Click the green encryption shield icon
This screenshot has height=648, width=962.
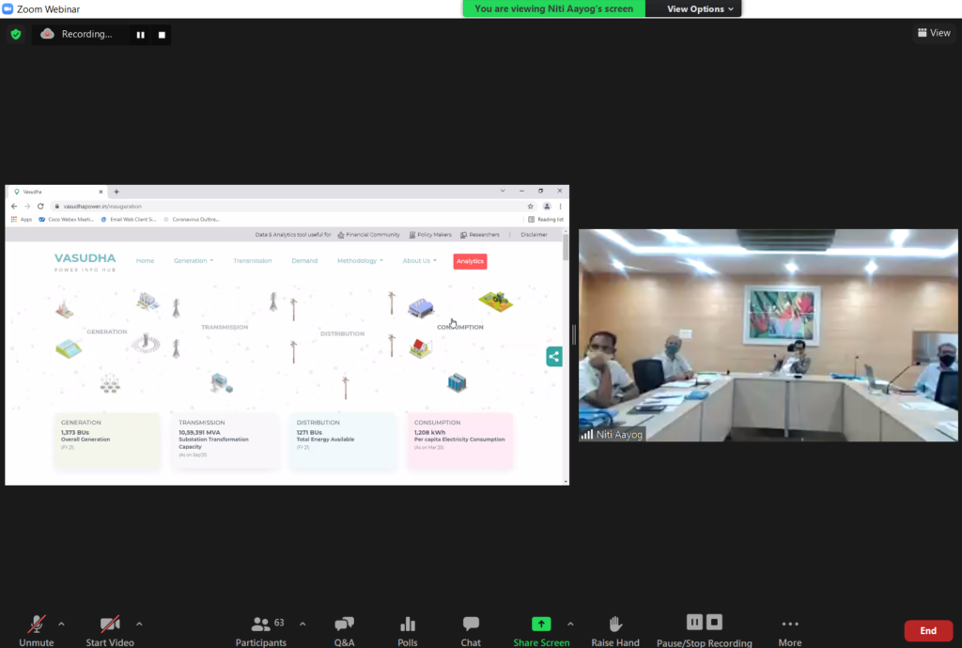click(16, 35)
